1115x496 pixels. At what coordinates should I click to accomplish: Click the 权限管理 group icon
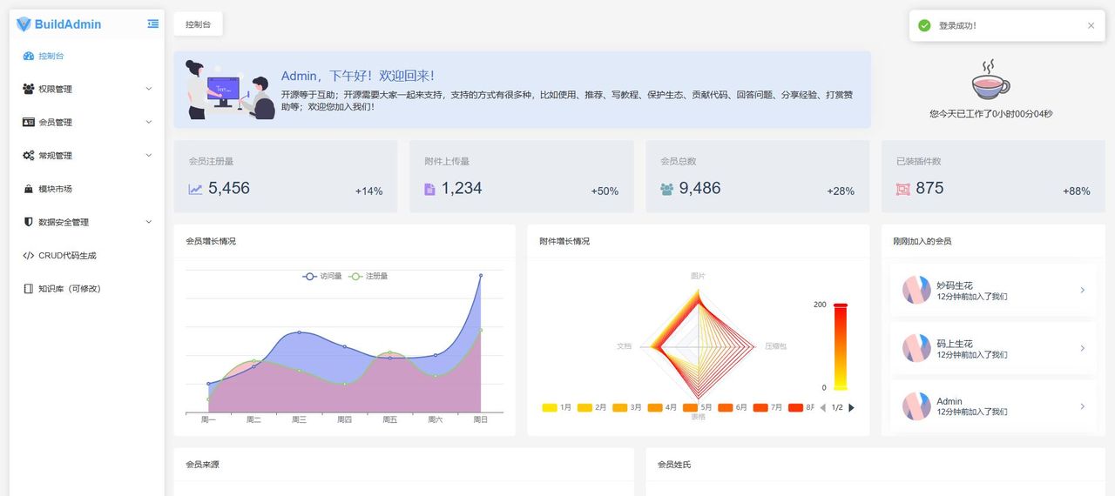point(29,89)
